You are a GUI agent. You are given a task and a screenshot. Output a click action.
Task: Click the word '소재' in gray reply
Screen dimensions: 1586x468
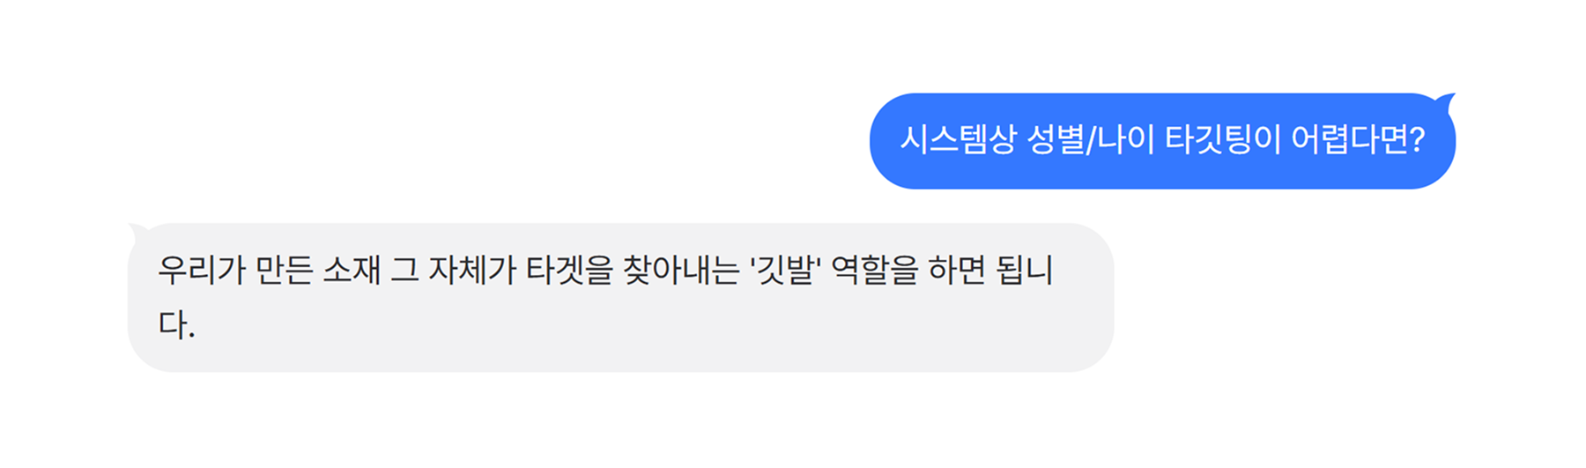(352, 271)
